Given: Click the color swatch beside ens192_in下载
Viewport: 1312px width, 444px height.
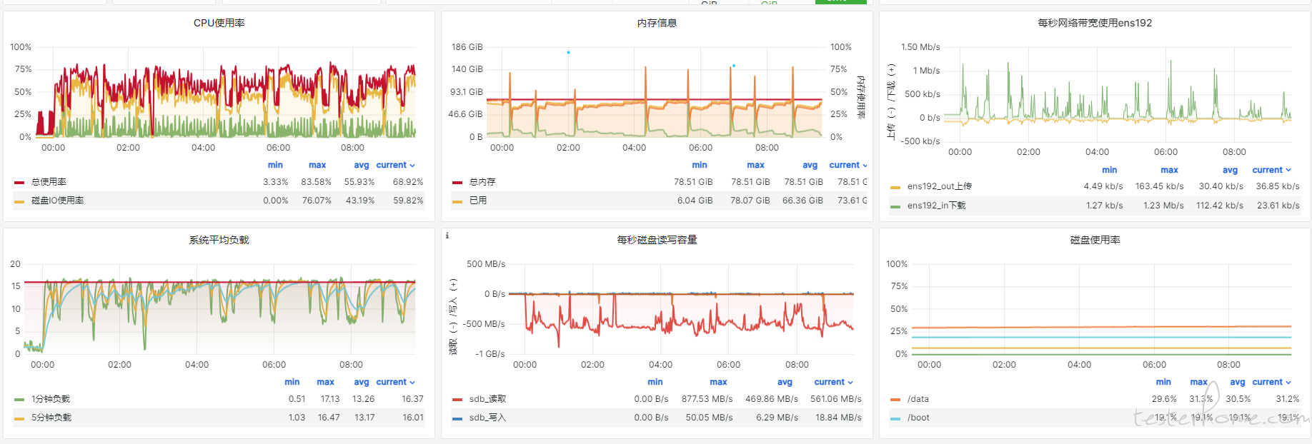Looking at the screenshot, I should coord(895,206).
